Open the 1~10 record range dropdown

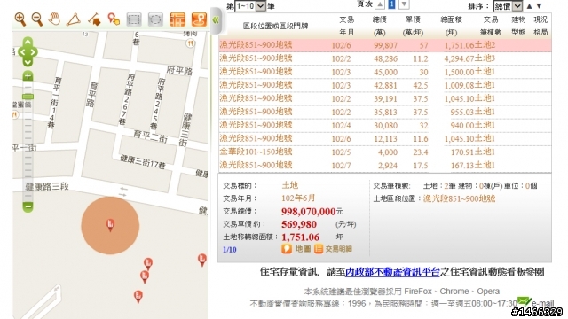(250, 6)
